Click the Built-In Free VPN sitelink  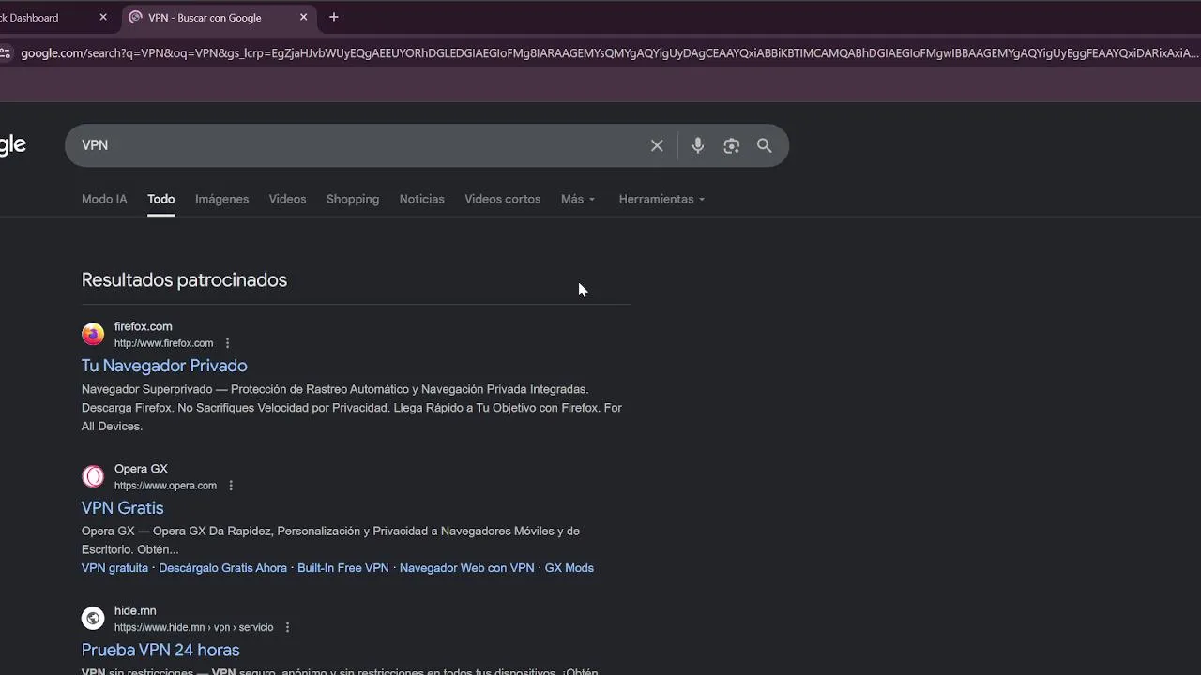342,568
